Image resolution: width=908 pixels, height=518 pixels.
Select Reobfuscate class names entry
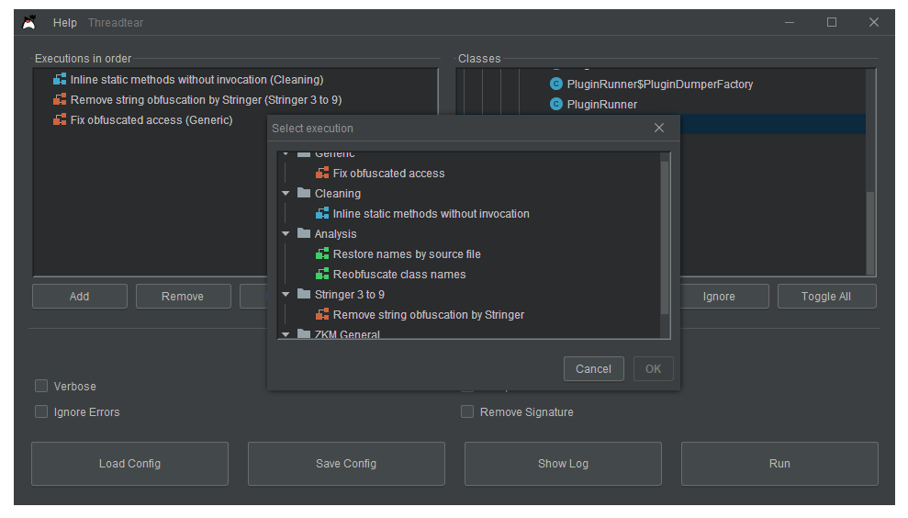pos(399,275)
